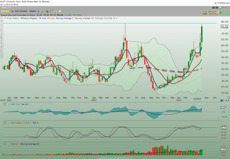Open the printer icon beside DUST
Screen dimensions: 230x159
click(12, 11)
